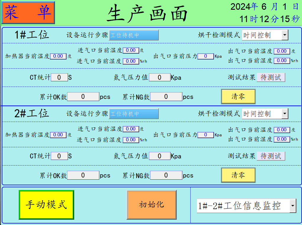The image size is (302, 225).
Task: Toggle the 手动模式 mode button
Action: (x=46, y=205)
